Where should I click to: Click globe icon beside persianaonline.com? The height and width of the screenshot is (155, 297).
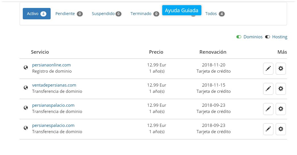(x=26, y=68)
